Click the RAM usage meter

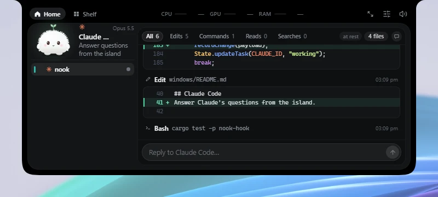[281, 14]
